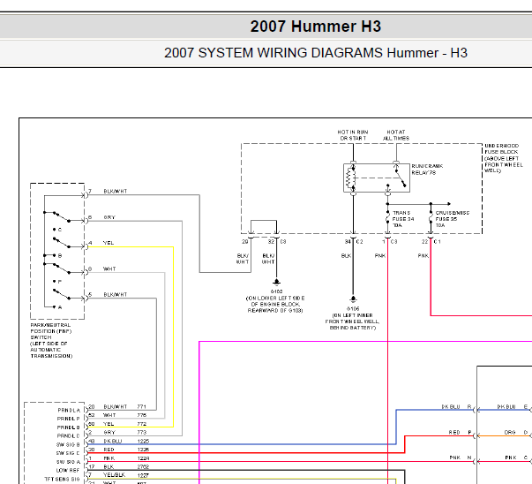Image resolution: width=532 pixels, height=484 pixels.
Task: Select the G102 engine block location note
Action: (275, 305)
